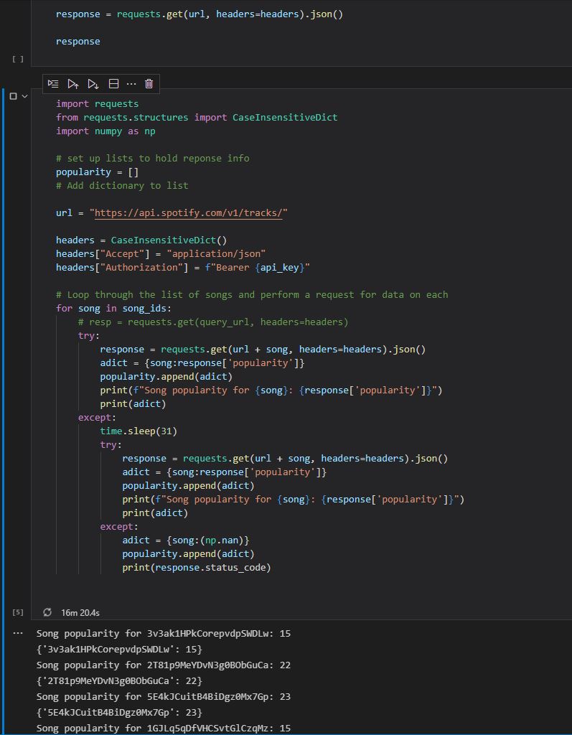The width and height of the screenshot is (572, 735).
Task: Click the 'for song in song_ids:' line
Action: coord(114,309)
